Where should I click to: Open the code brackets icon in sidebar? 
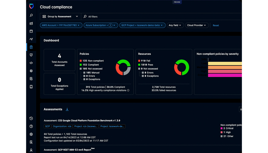(x=31, y=63)
